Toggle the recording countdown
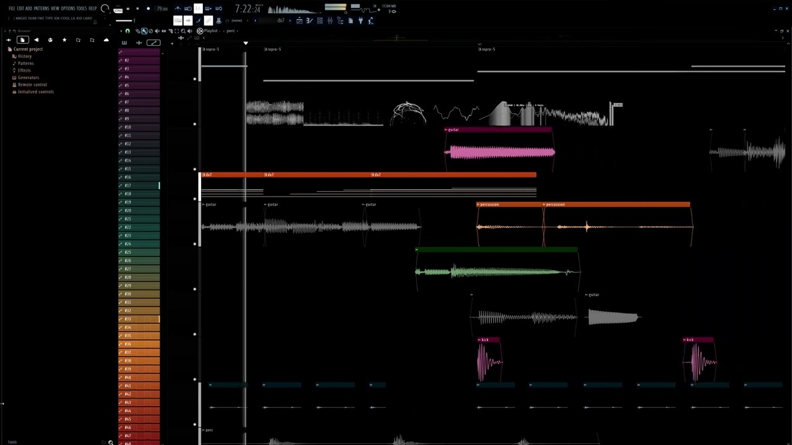The height and width of the screenshot is (445, 792). (198, 9)
